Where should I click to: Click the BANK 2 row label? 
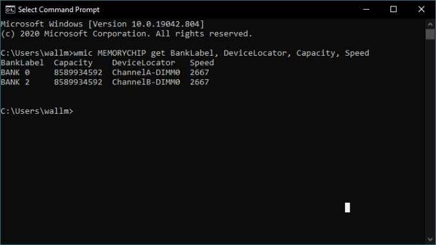click(15, 82)
